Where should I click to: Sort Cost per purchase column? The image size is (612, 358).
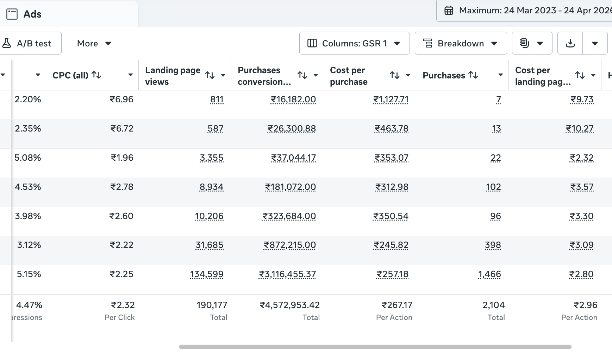395,75
